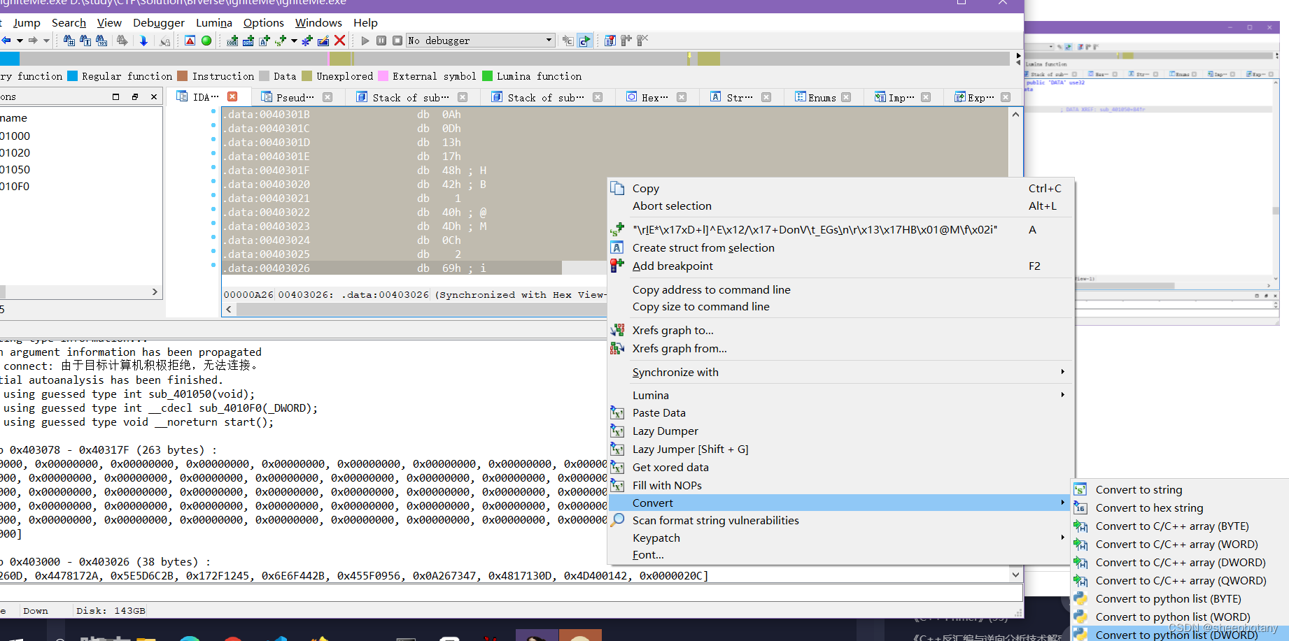This screenshot has height=641, width=1289.
Task: Click the Create struct from selection icon
Action: pyautogui.click(x=617, y=247)
